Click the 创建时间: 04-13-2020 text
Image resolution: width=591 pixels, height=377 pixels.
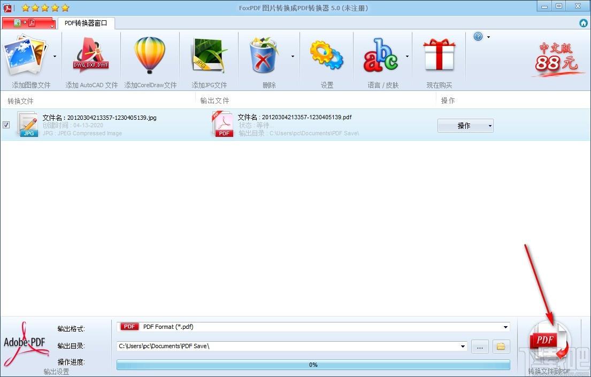(73, 125)
